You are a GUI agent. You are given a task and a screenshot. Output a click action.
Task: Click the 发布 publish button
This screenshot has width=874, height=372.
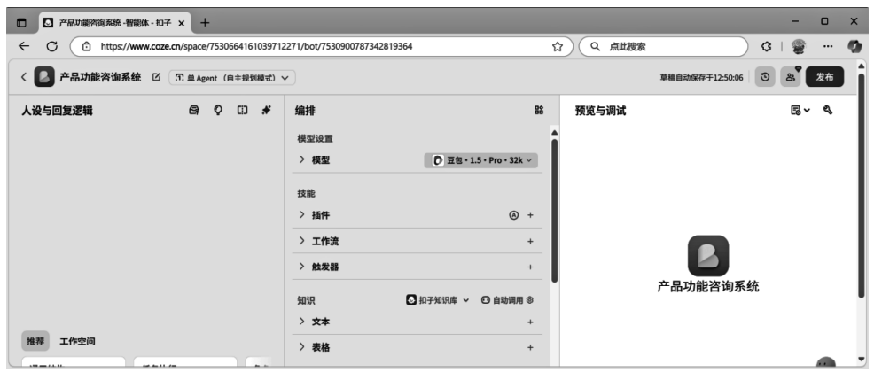click(x=824, y=77)
